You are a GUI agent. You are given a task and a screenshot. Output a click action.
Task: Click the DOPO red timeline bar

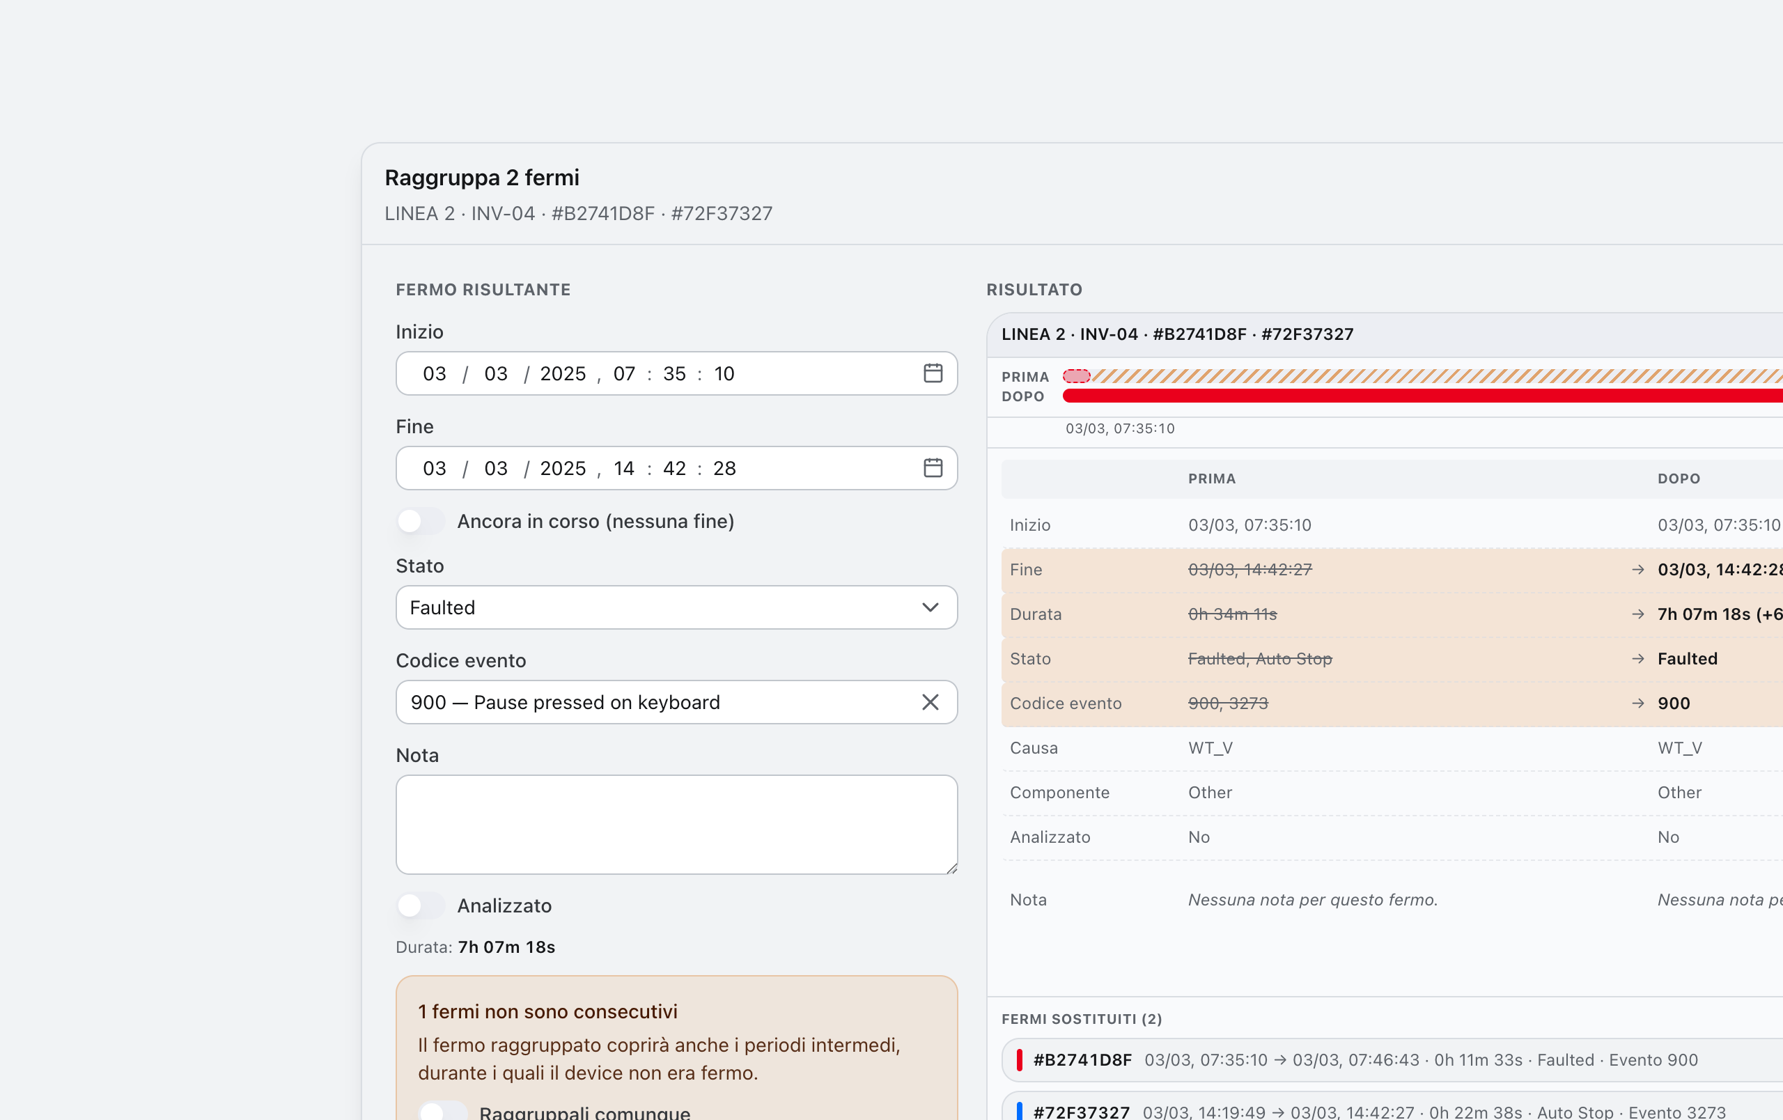(1422, 396)
